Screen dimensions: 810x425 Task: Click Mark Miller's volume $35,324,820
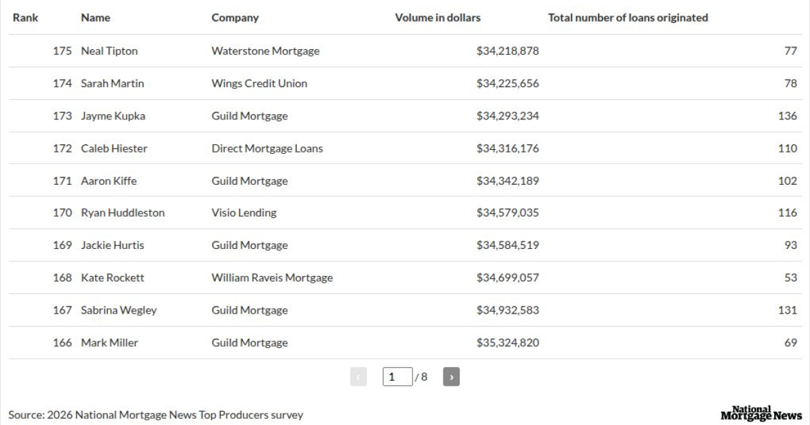tap(508, 343)
